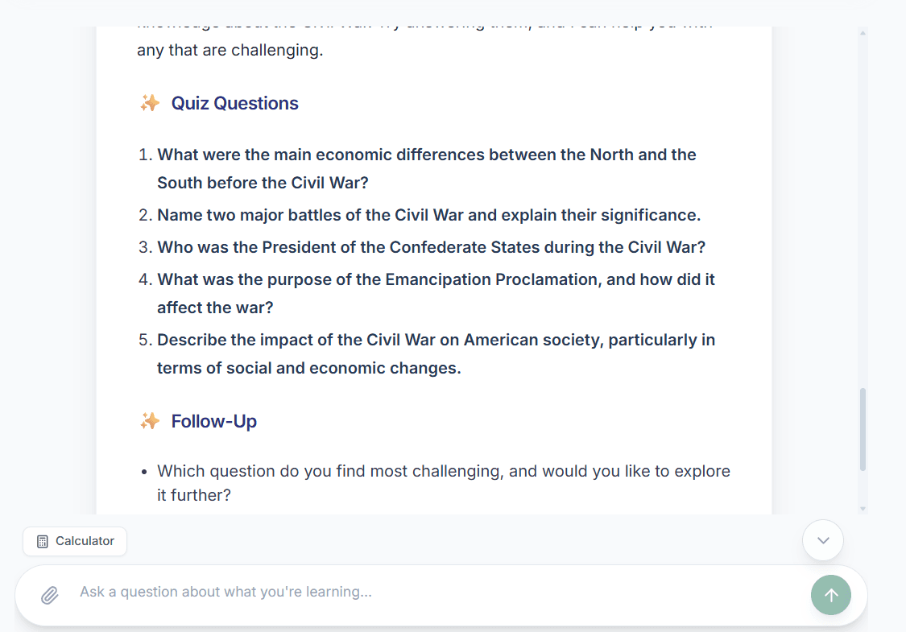The image size is (906, 632).
Task: Click the sparkle icon beside Quiz Questions
Action: (150, 103)
